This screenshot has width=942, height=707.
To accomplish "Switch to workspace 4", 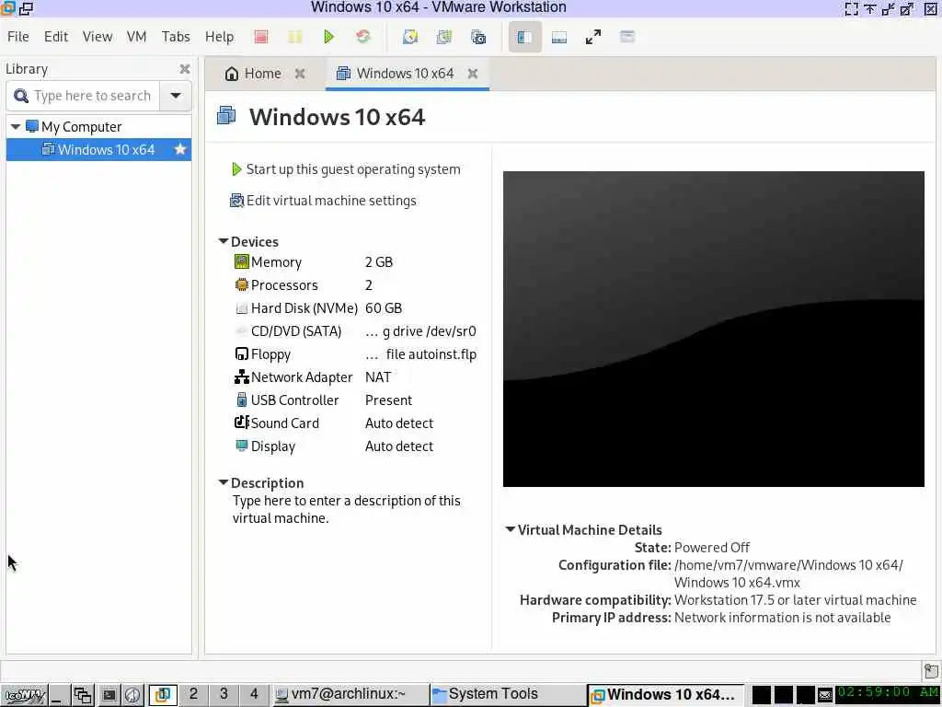I will [254, 694].
